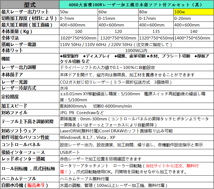Screen dimensions: 214x189
Task: Click the 0-7mm thickness cell
Action: [78, 19]
